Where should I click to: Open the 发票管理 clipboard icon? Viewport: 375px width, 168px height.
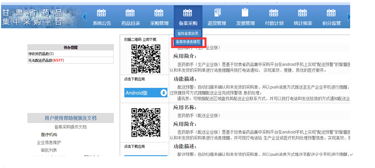coord(245,13)
